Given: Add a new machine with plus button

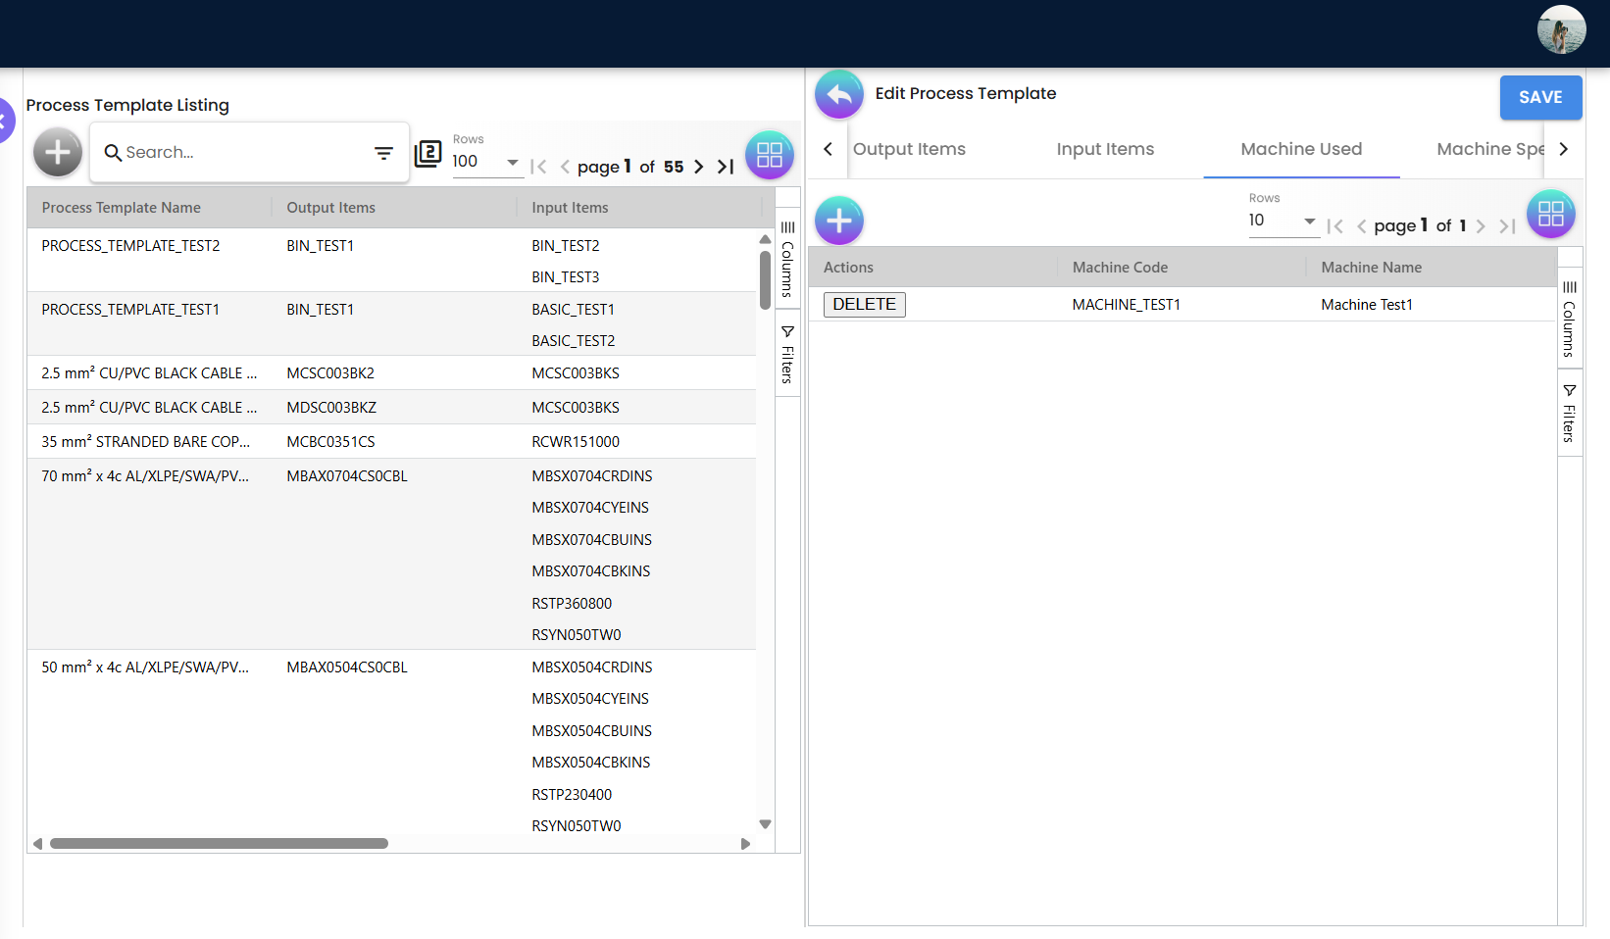Looking at the screenshot, I should pos(838,221).
